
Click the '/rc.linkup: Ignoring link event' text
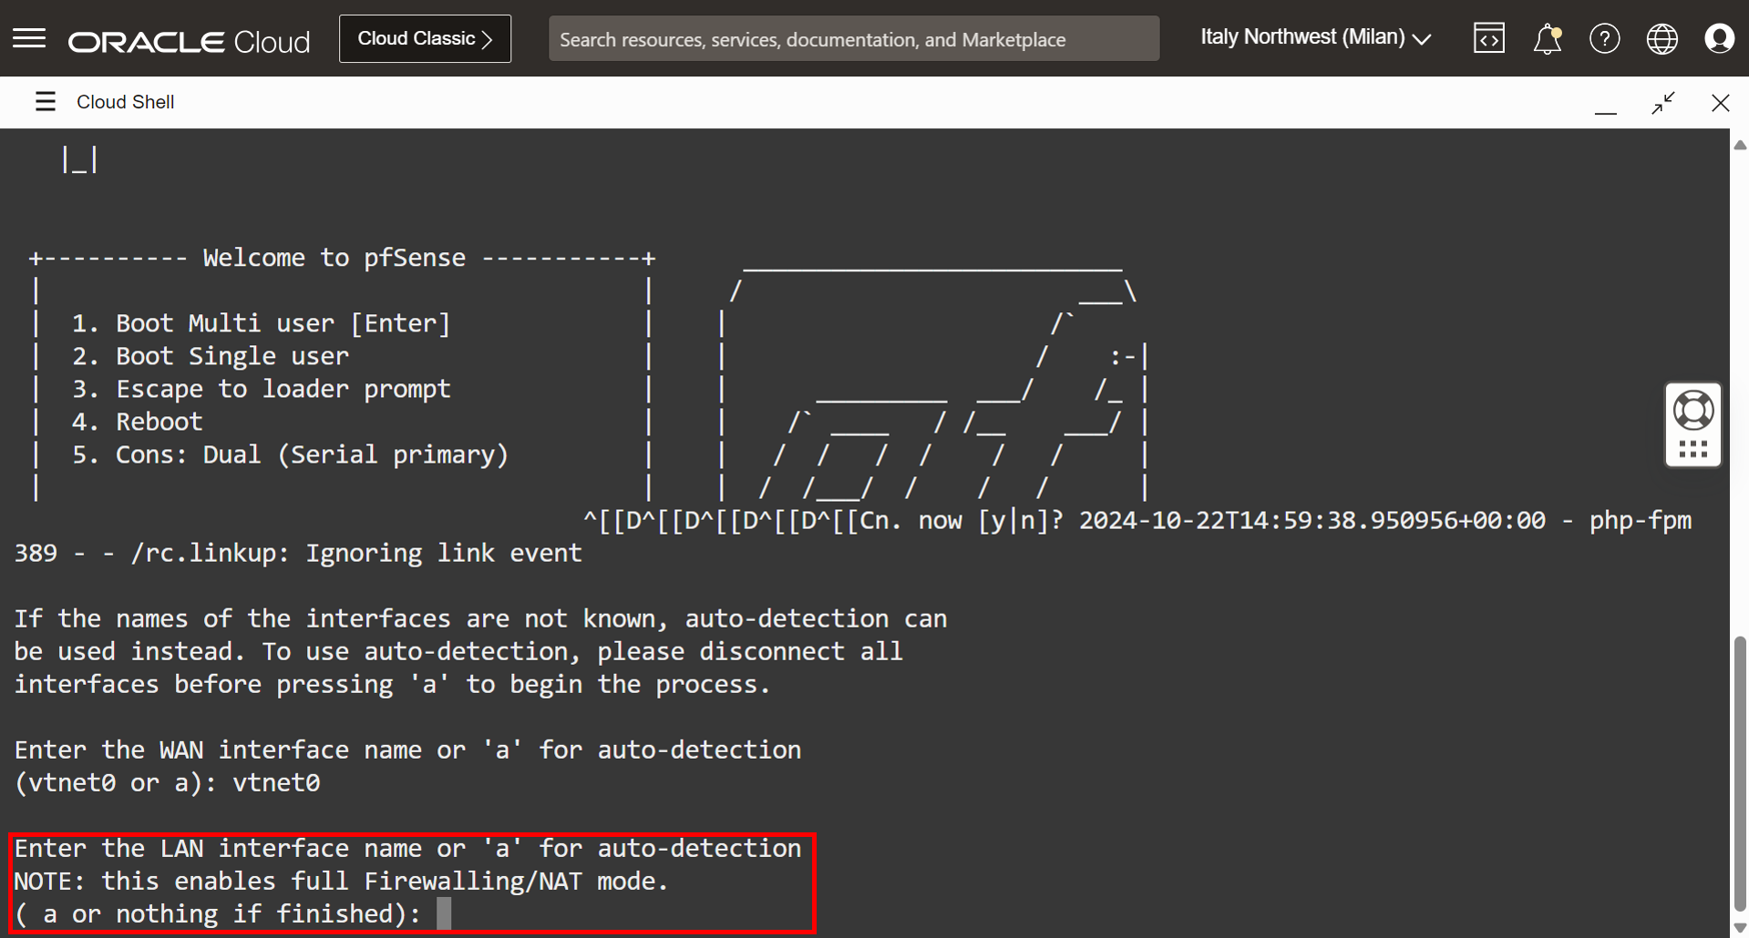pos(356,553)
